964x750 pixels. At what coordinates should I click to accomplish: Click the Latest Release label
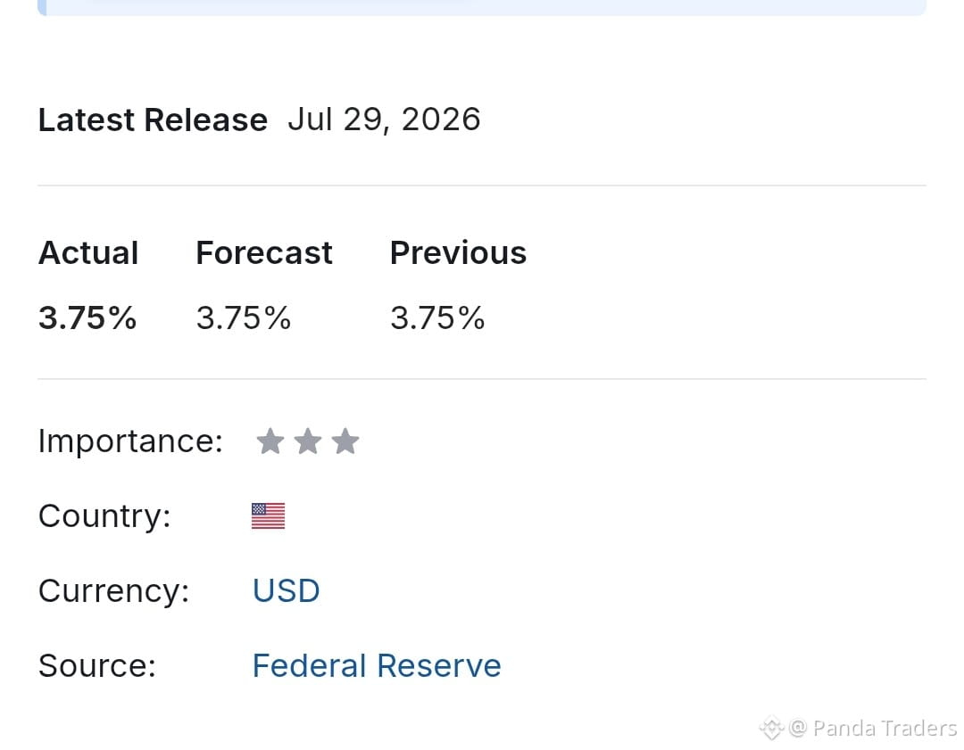[x=154, y=120]
